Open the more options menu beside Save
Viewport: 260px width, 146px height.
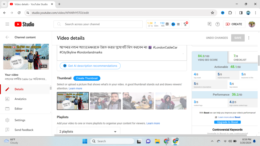pyautogui.click(x=249, y=38)
